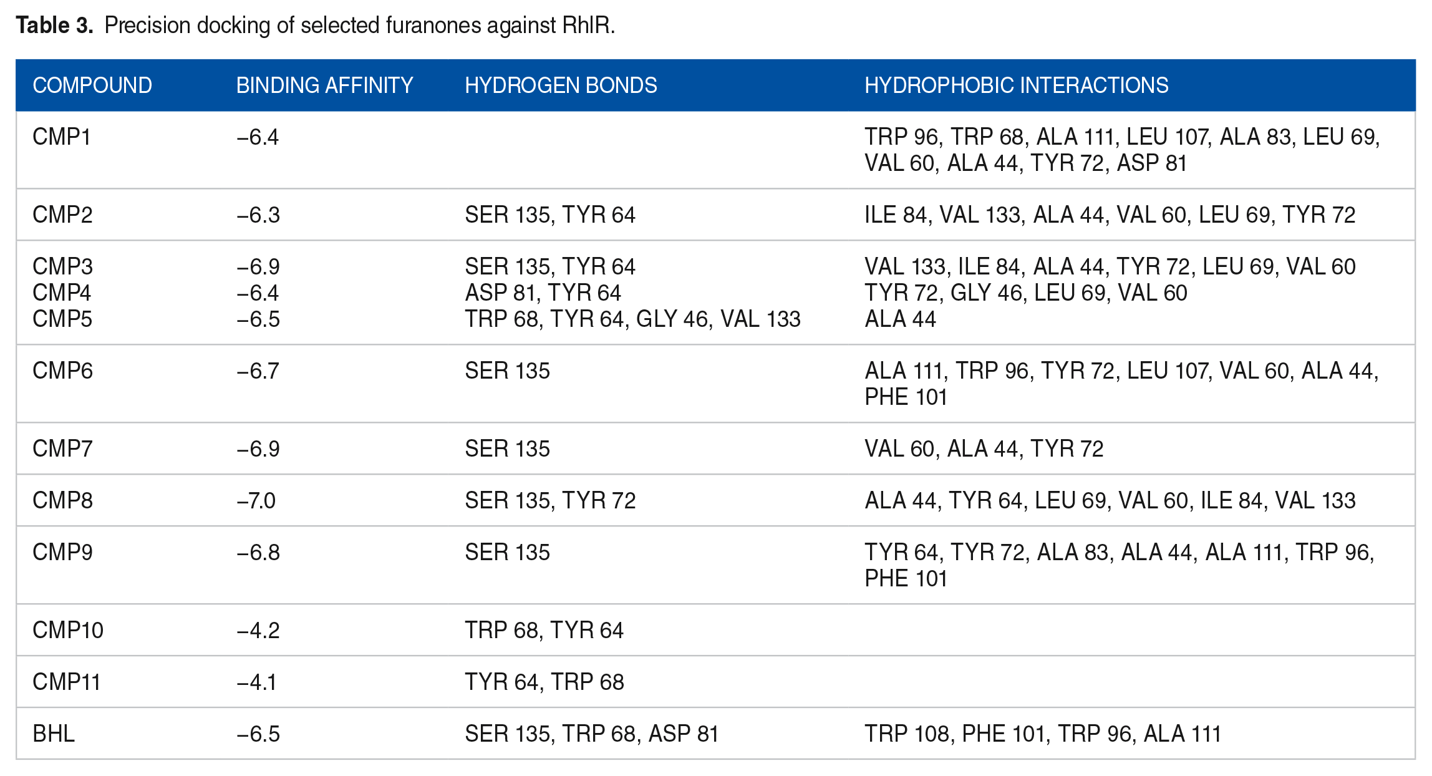Click the HYDROGEN BONDS header
Image resolution: width=1432 pixels, height=776 pixels.
[561, 85]
